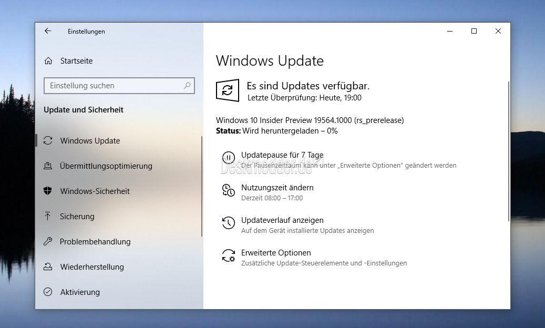Minimize the Einstellungen window
545x328 pixels.
[x=450, y=31]
